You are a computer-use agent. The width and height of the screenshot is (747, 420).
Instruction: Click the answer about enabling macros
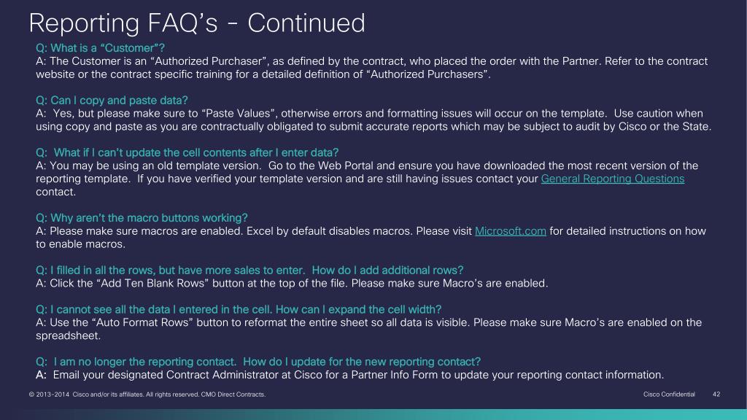click(x=371, y=238)
